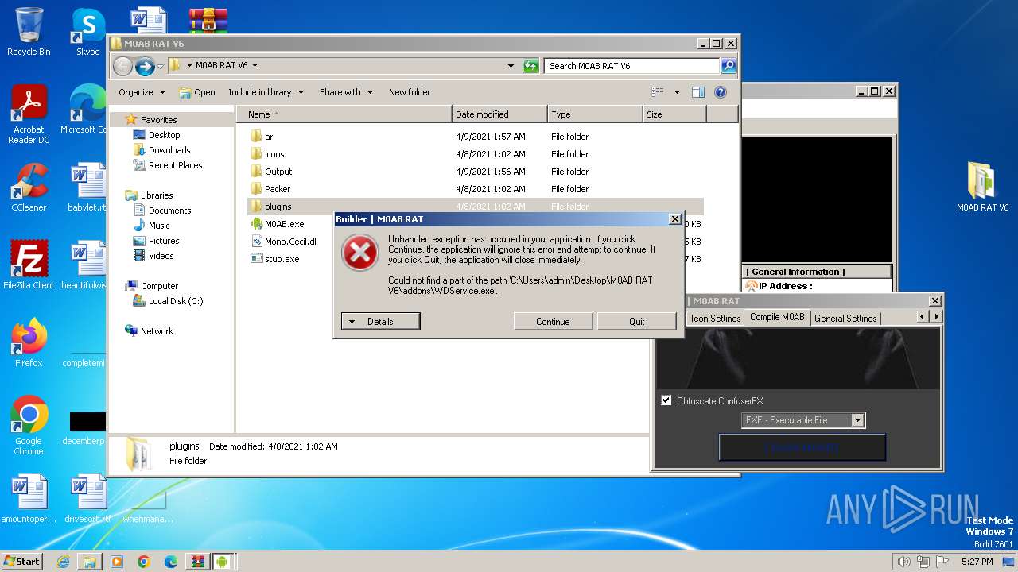Click the dark compile button in builder
Image resolution: width=1018 pixels, height=572 pixels.
[802, 447]
